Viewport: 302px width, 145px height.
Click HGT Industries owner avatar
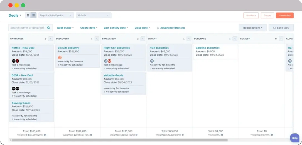(x=152, y=61)
